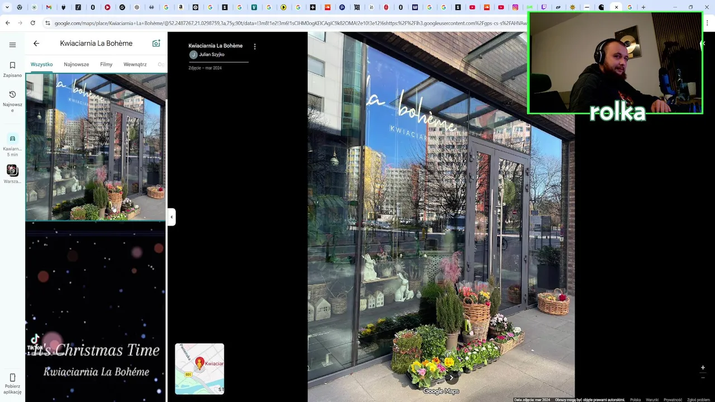Switch to the Gmail browser tab
Image resolution: width=715 pixels, height=402 pixels.
[49, 7]
